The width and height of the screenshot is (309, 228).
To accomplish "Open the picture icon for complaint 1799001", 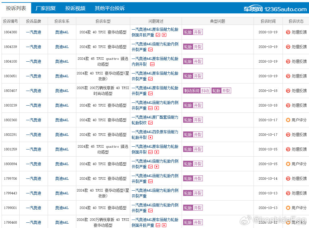I will coord(150,211).
